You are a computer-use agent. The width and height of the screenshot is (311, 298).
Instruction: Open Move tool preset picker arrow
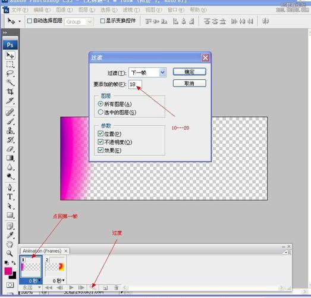[x=20, y=21]
